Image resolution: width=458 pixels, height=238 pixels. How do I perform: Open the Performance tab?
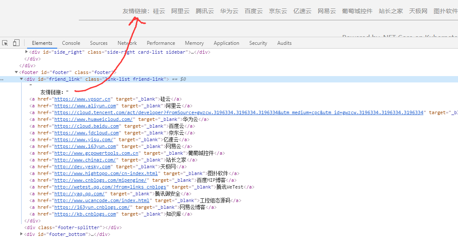pyautogui.click(x=161, y=43)
